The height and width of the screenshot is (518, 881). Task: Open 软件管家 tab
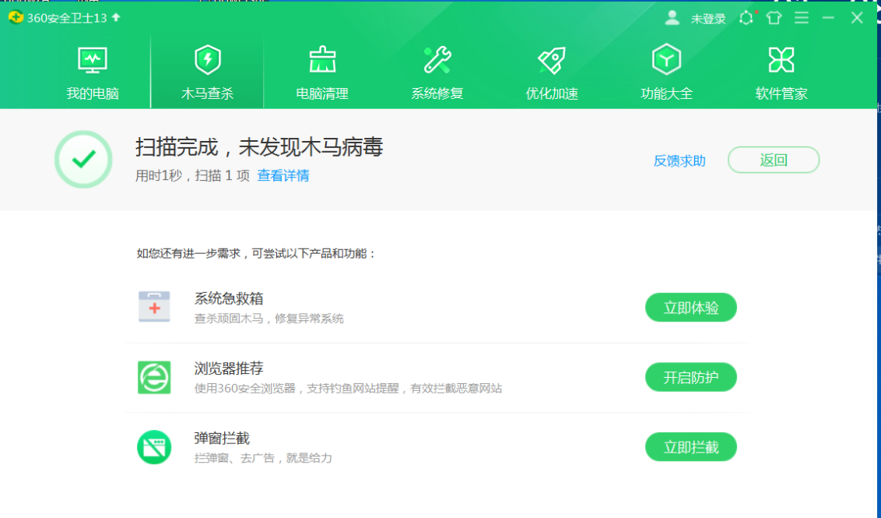pyautogui.click(x=781, y=72)
